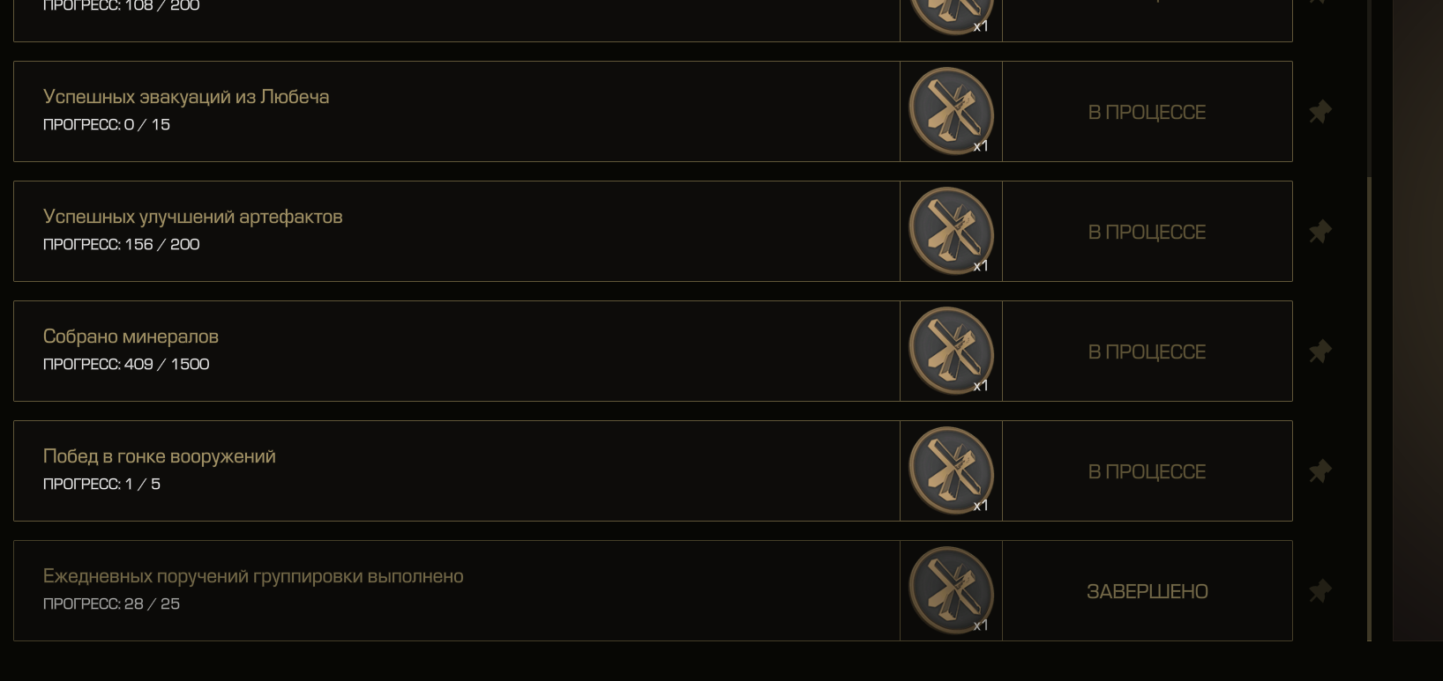Select the Собрано минералов task title
Image resolution: width=1443 pixels, height=681 pixels.
pos(131,337)
